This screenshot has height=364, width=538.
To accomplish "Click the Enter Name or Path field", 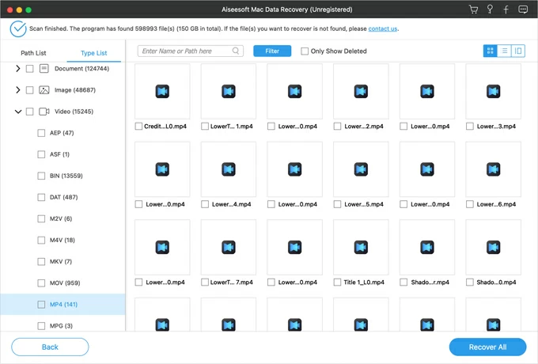I will 186,51.
